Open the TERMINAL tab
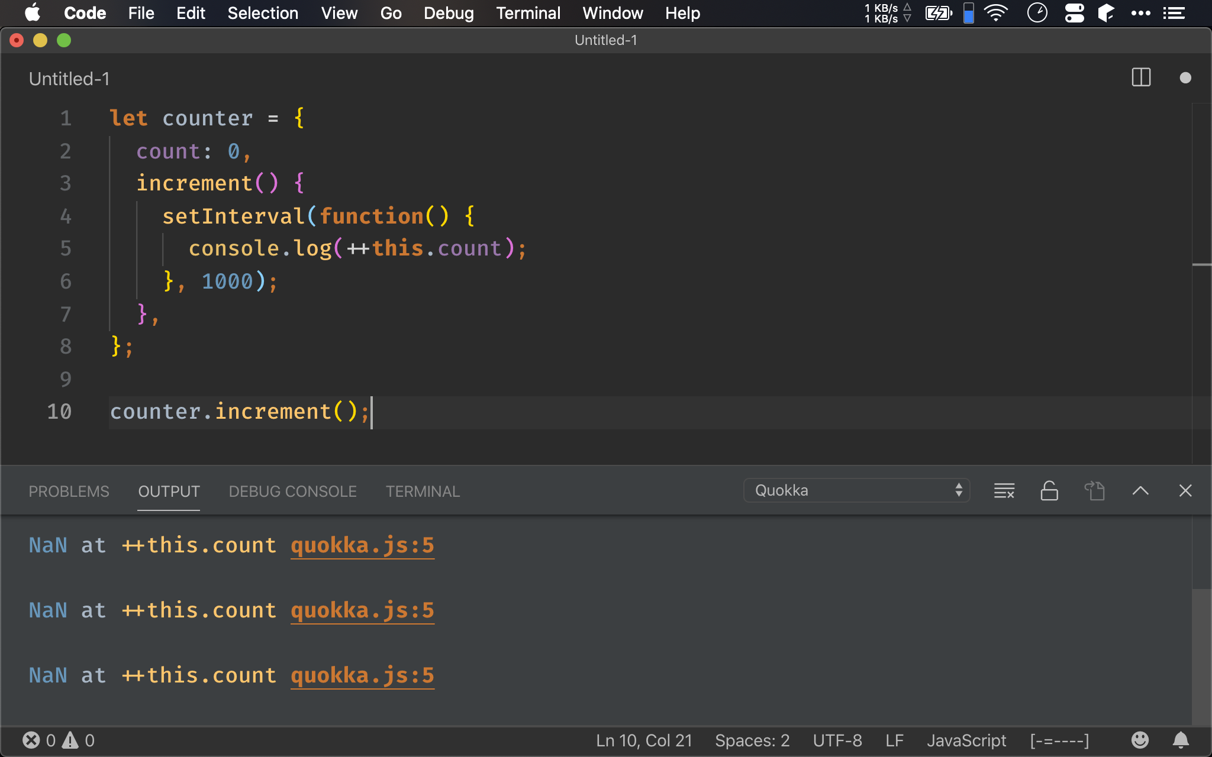Image resolution: width=1212 pixels, height=757 pixels. pyautogui.click(x=423, y=491)
